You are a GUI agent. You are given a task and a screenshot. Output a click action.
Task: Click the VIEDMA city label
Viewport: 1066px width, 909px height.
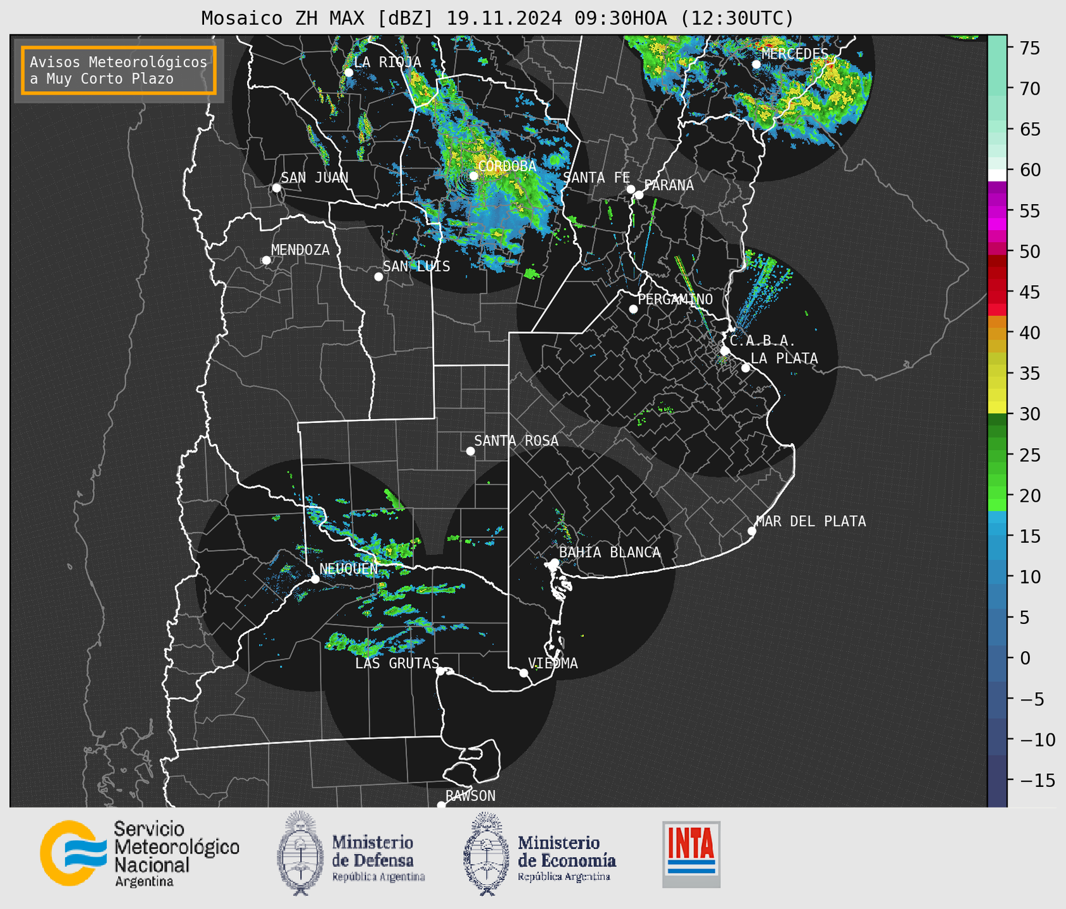[553, 663]
